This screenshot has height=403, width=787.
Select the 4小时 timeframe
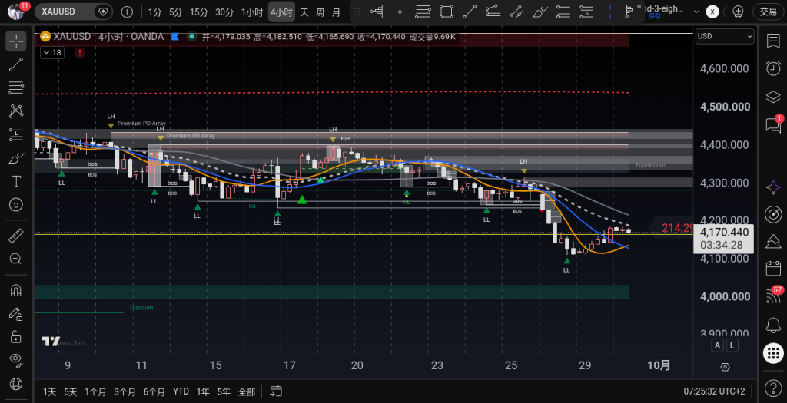tap(281, 12)
